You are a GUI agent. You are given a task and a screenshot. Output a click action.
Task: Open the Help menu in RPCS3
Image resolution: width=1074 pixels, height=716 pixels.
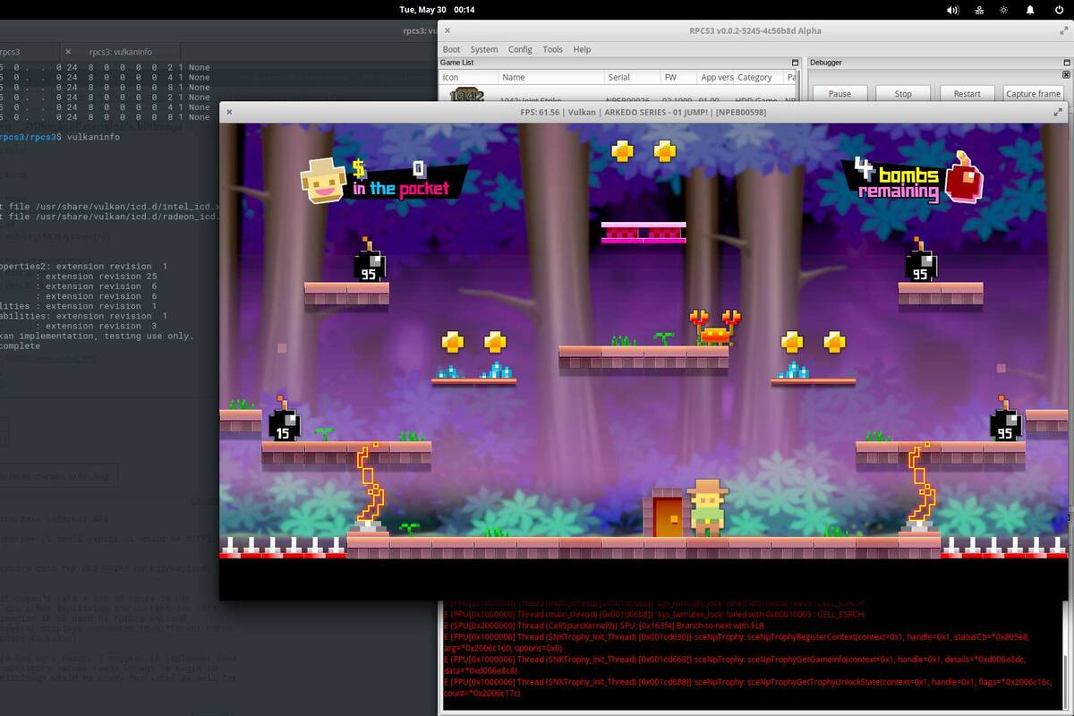tap(582, 49)
